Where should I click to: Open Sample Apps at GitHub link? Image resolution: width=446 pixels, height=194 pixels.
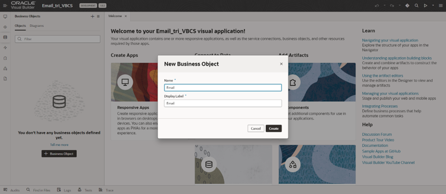[381, 152]
